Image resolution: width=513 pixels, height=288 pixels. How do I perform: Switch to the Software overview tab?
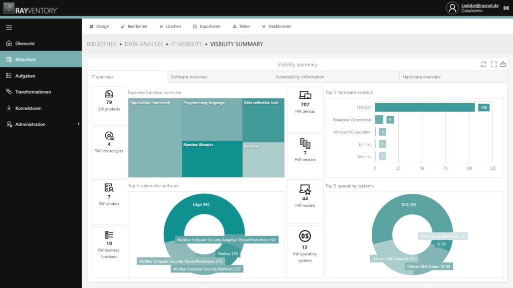[219, 77]
